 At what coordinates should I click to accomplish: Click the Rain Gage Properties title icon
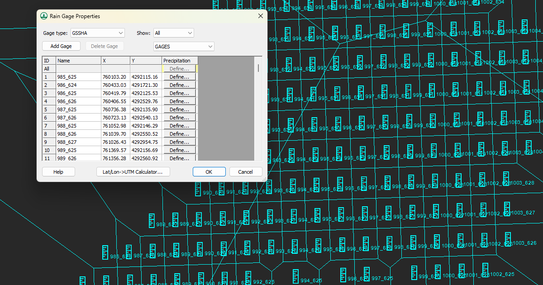(44, 16)
